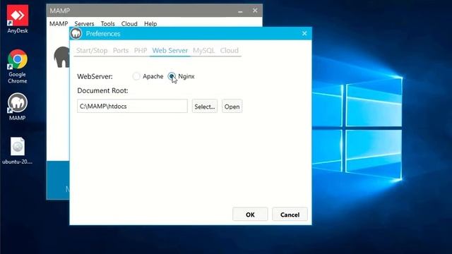452x254 pixels.
Task: Switch to the Ports tab
Action: [121, 50]
